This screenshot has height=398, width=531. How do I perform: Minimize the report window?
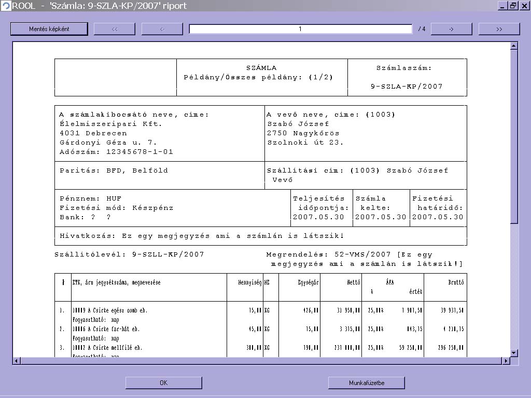[502, 6]
